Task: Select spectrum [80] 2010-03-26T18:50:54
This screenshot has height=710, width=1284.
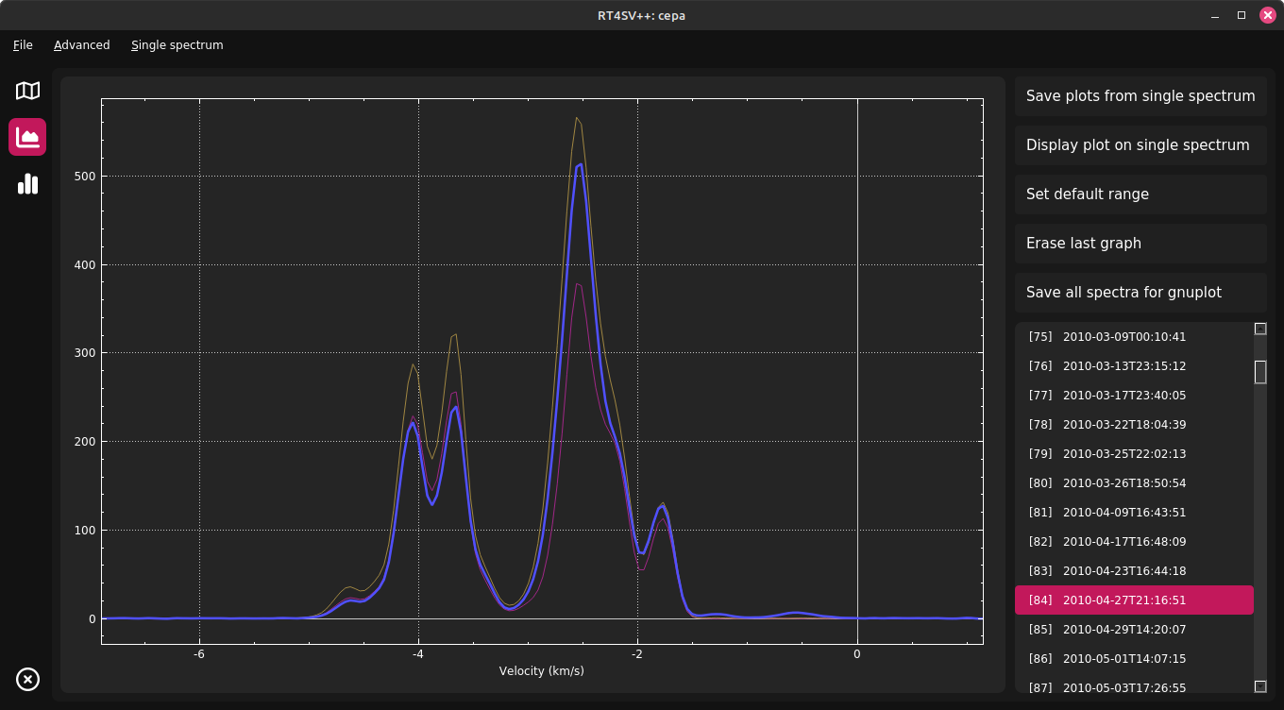Action: pos(1134,483)
